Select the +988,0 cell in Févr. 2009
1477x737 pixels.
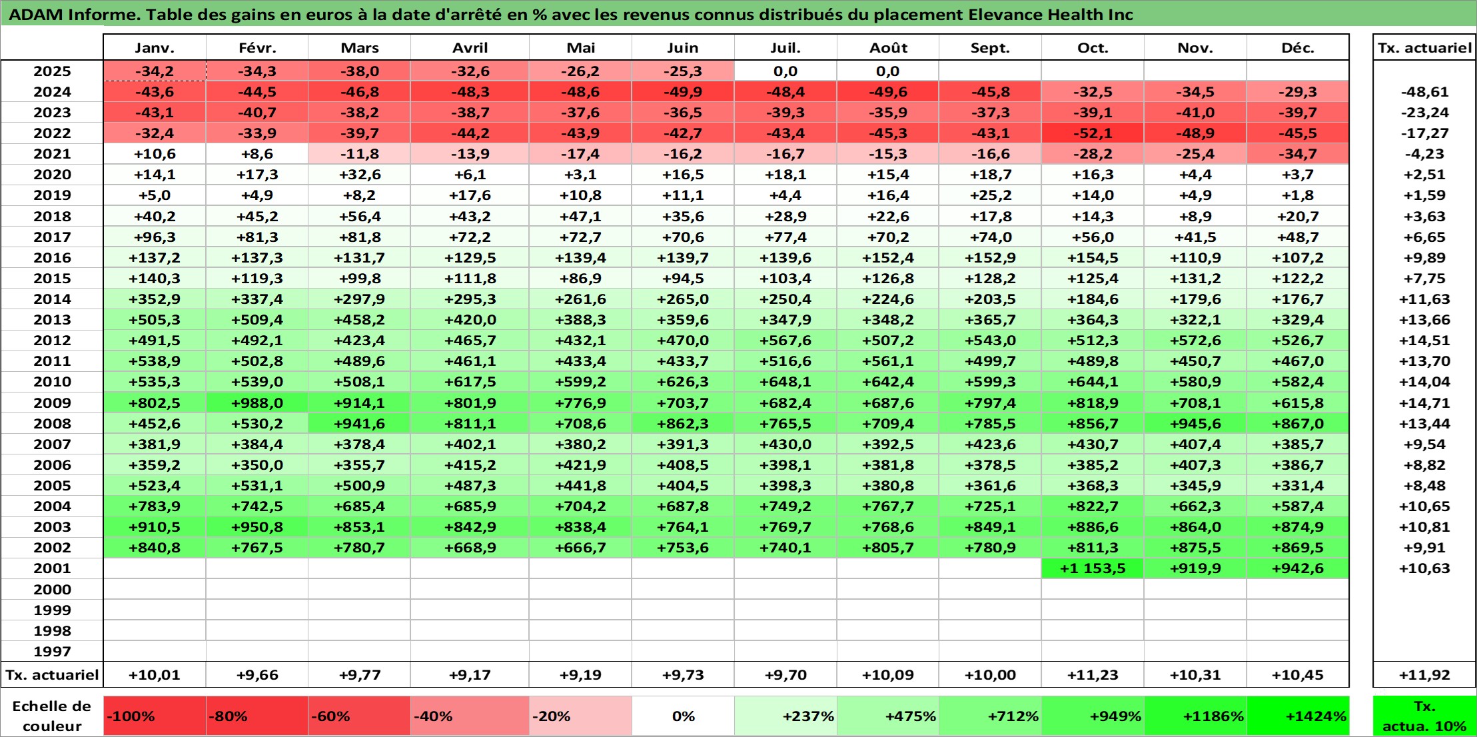(257, 403)
